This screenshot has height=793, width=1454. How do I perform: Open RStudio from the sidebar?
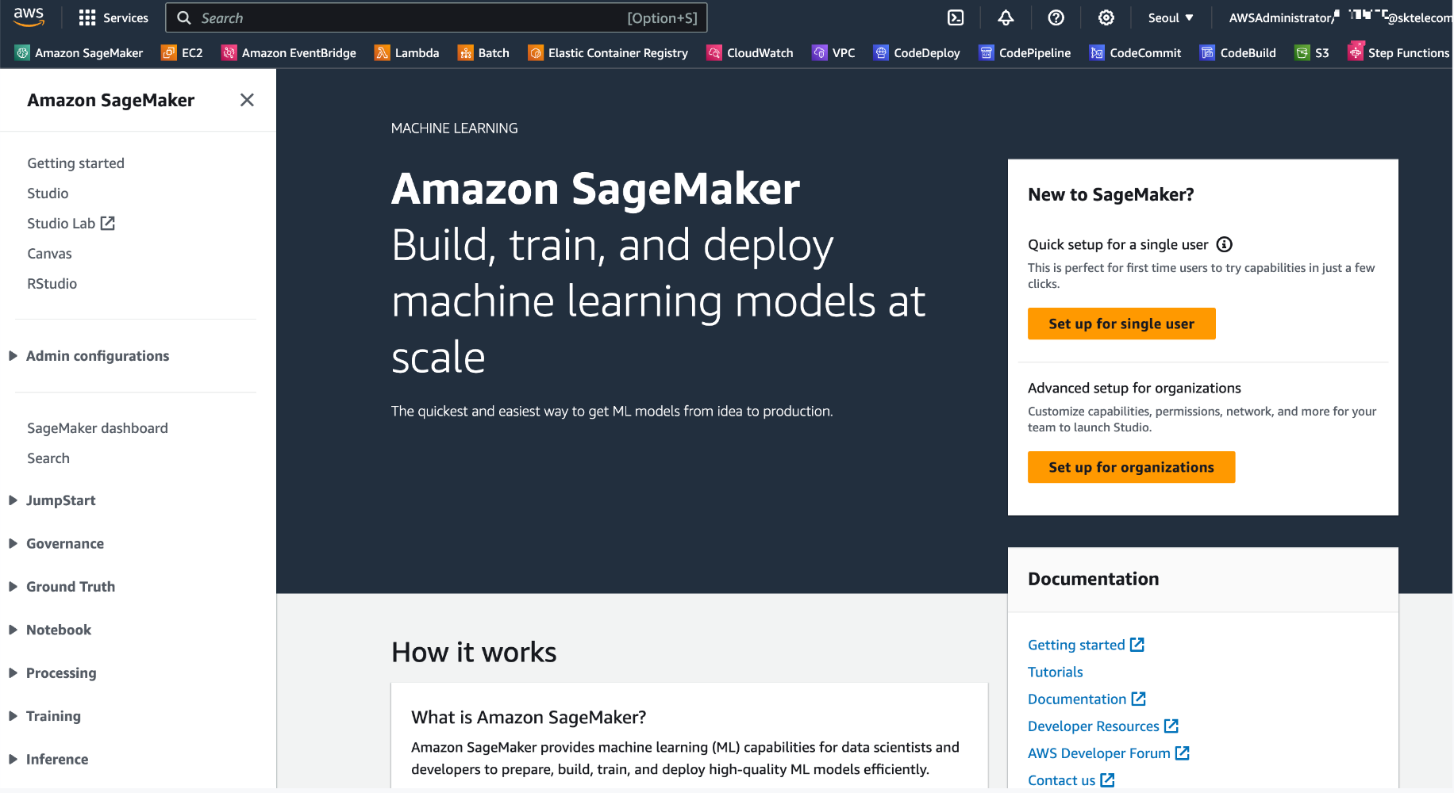tap(52, 284)
